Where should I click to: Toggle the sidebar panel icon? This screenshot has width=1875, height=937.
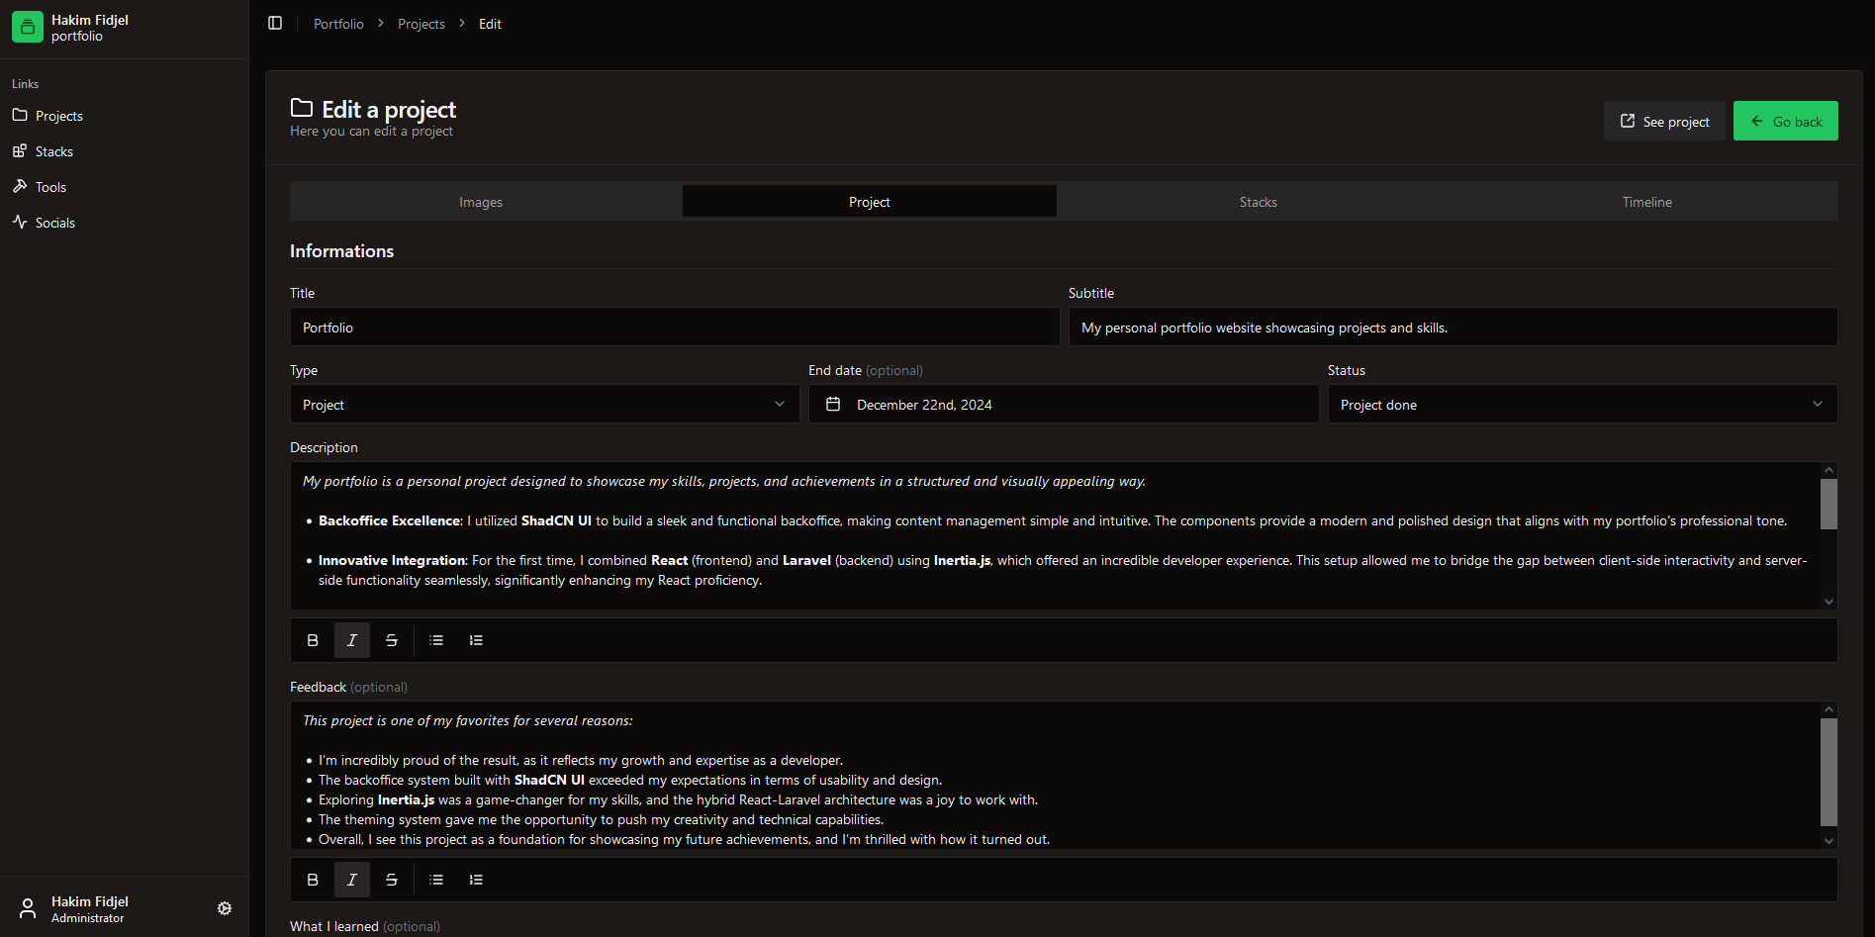pos(275,23)
